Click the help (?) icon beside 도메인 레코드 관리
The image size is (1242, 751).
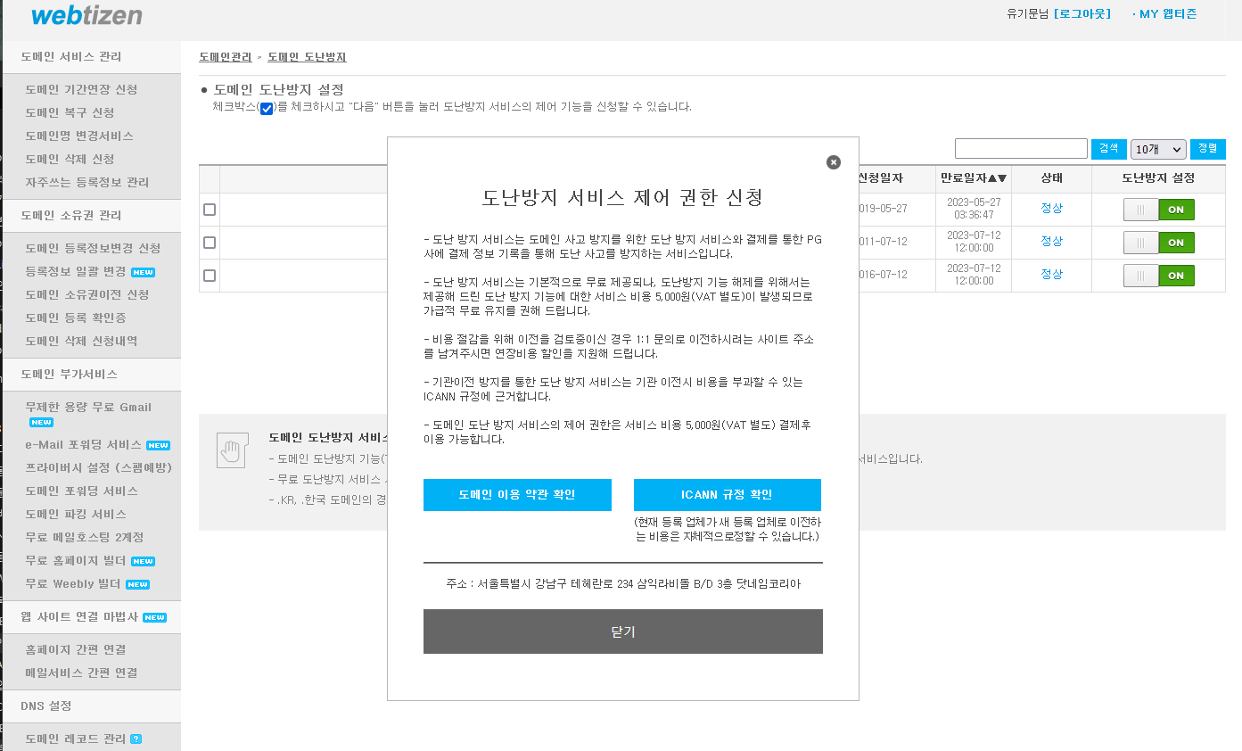(136, 739)
